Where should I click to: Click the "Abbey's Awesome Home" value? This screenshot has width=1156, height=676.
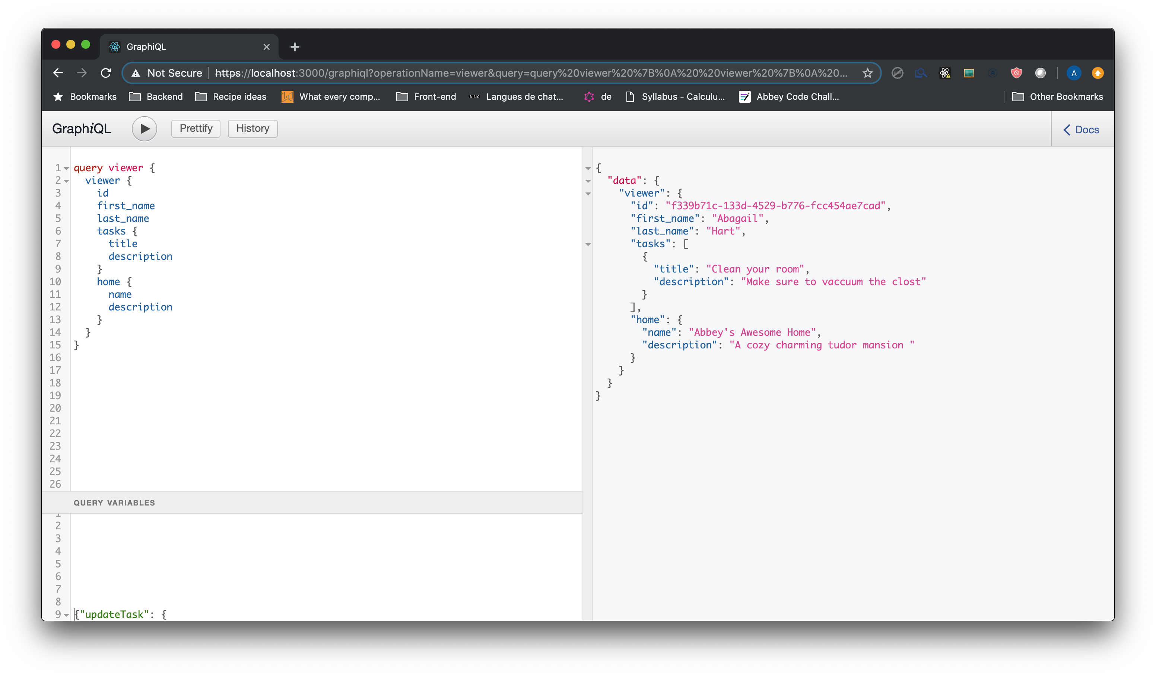[752, 332]
